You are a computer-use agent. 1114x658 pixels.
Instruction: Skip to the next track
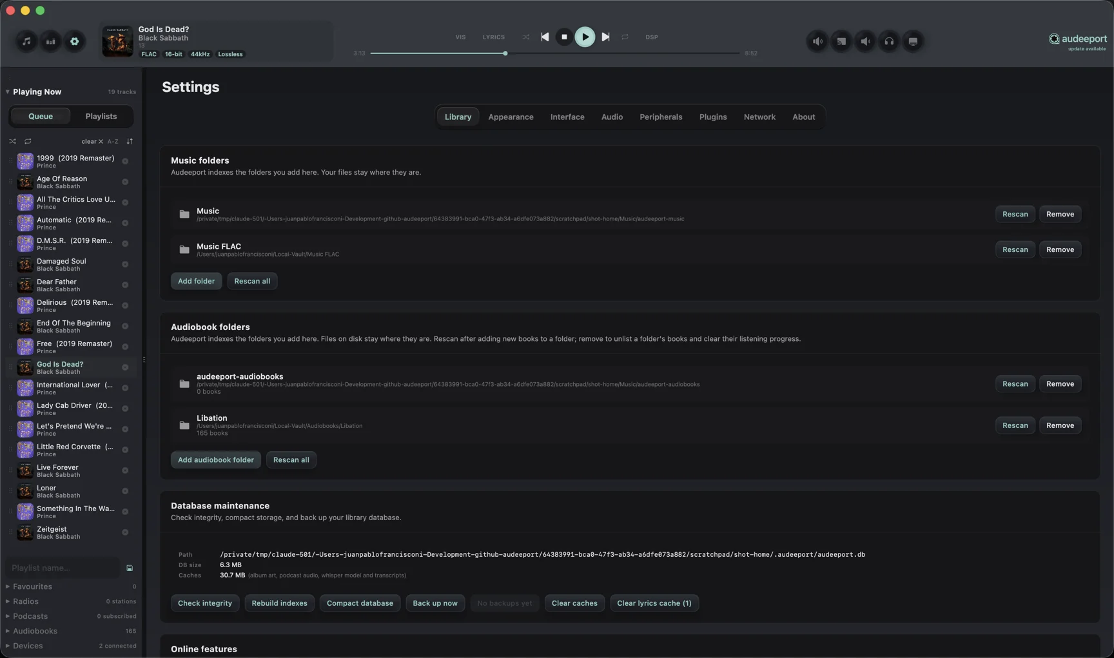pos(605,37)
